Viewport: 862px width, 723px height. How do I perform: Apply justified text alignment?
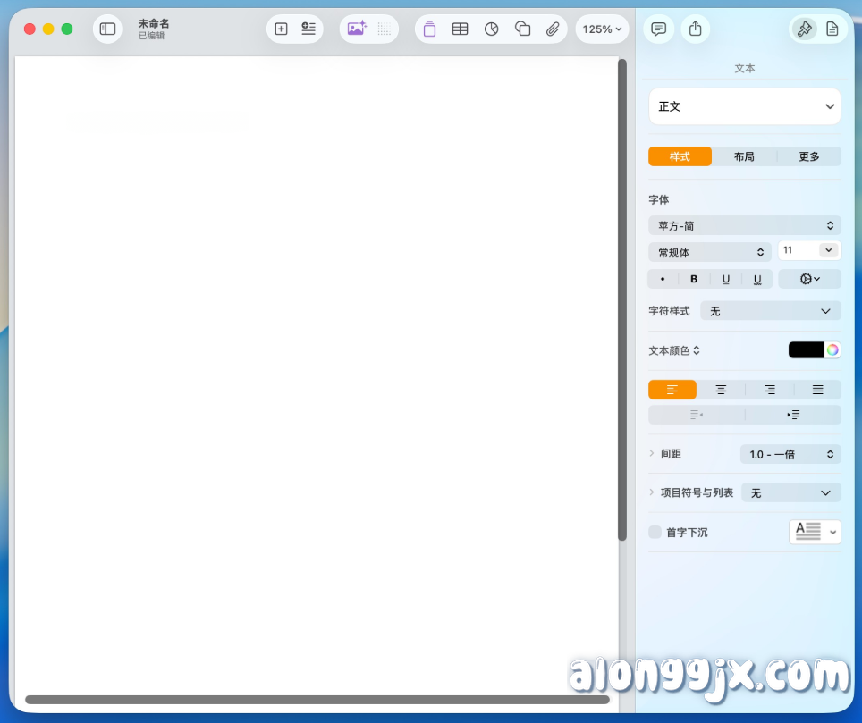[817, 389]
